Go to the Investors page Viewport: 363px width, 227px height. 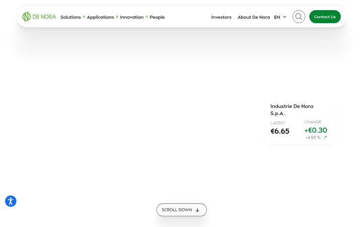click(x=221, y=17)
